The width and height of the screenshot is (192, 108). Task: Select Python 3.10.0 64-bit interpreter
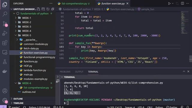[39, 107]
